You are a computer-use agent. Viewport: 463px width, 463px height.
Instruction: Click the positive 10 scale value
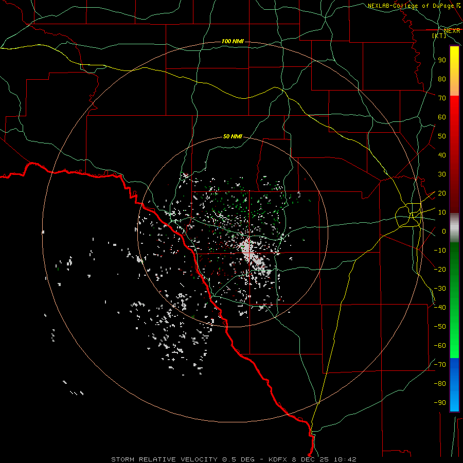pos(442,212)
